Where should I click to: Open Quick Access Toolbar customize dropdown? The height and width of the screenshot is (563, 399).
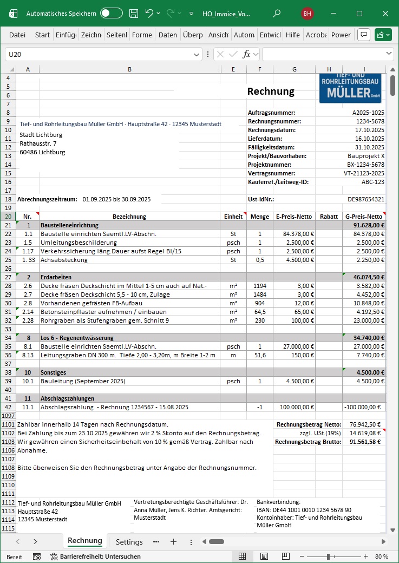coord(192,14)
